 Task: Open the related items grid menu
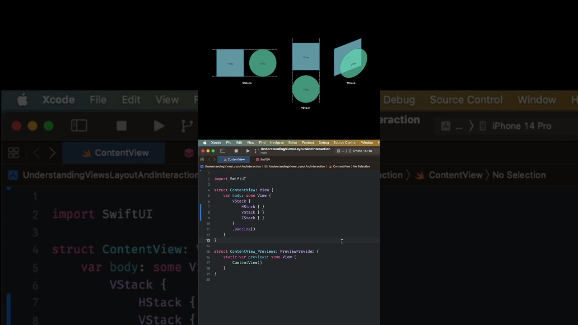202,159
